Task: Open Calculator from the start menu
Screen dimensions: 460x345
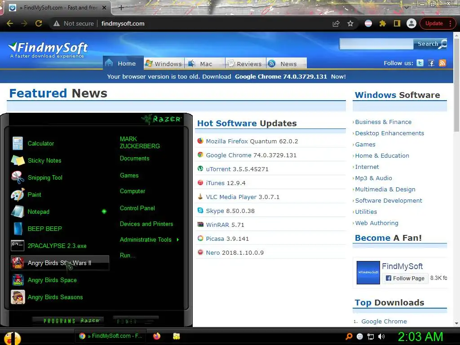Action: [59, 143]
